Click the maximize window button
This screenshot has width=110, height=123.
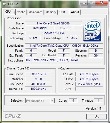coord(91,3)
